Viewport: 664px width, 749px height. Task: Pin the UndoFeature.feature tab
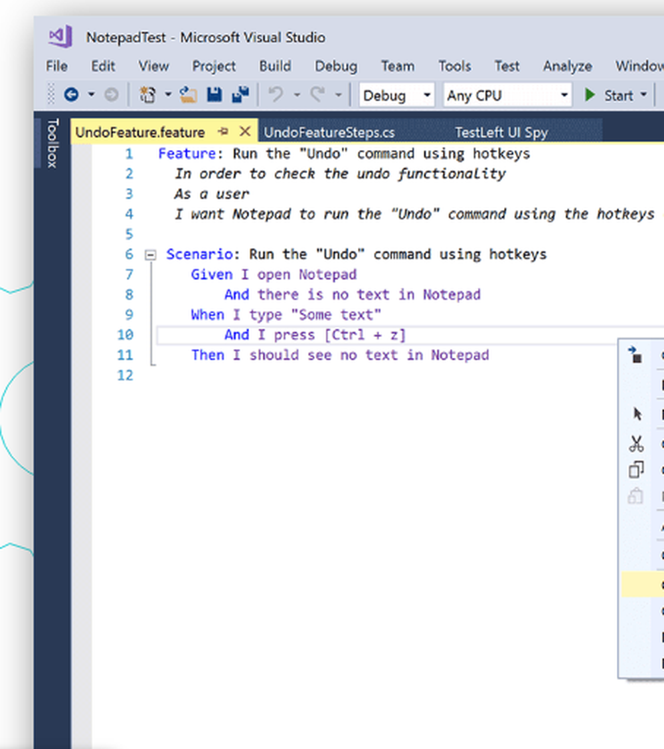pyautogui.click(x=223, y=132)
